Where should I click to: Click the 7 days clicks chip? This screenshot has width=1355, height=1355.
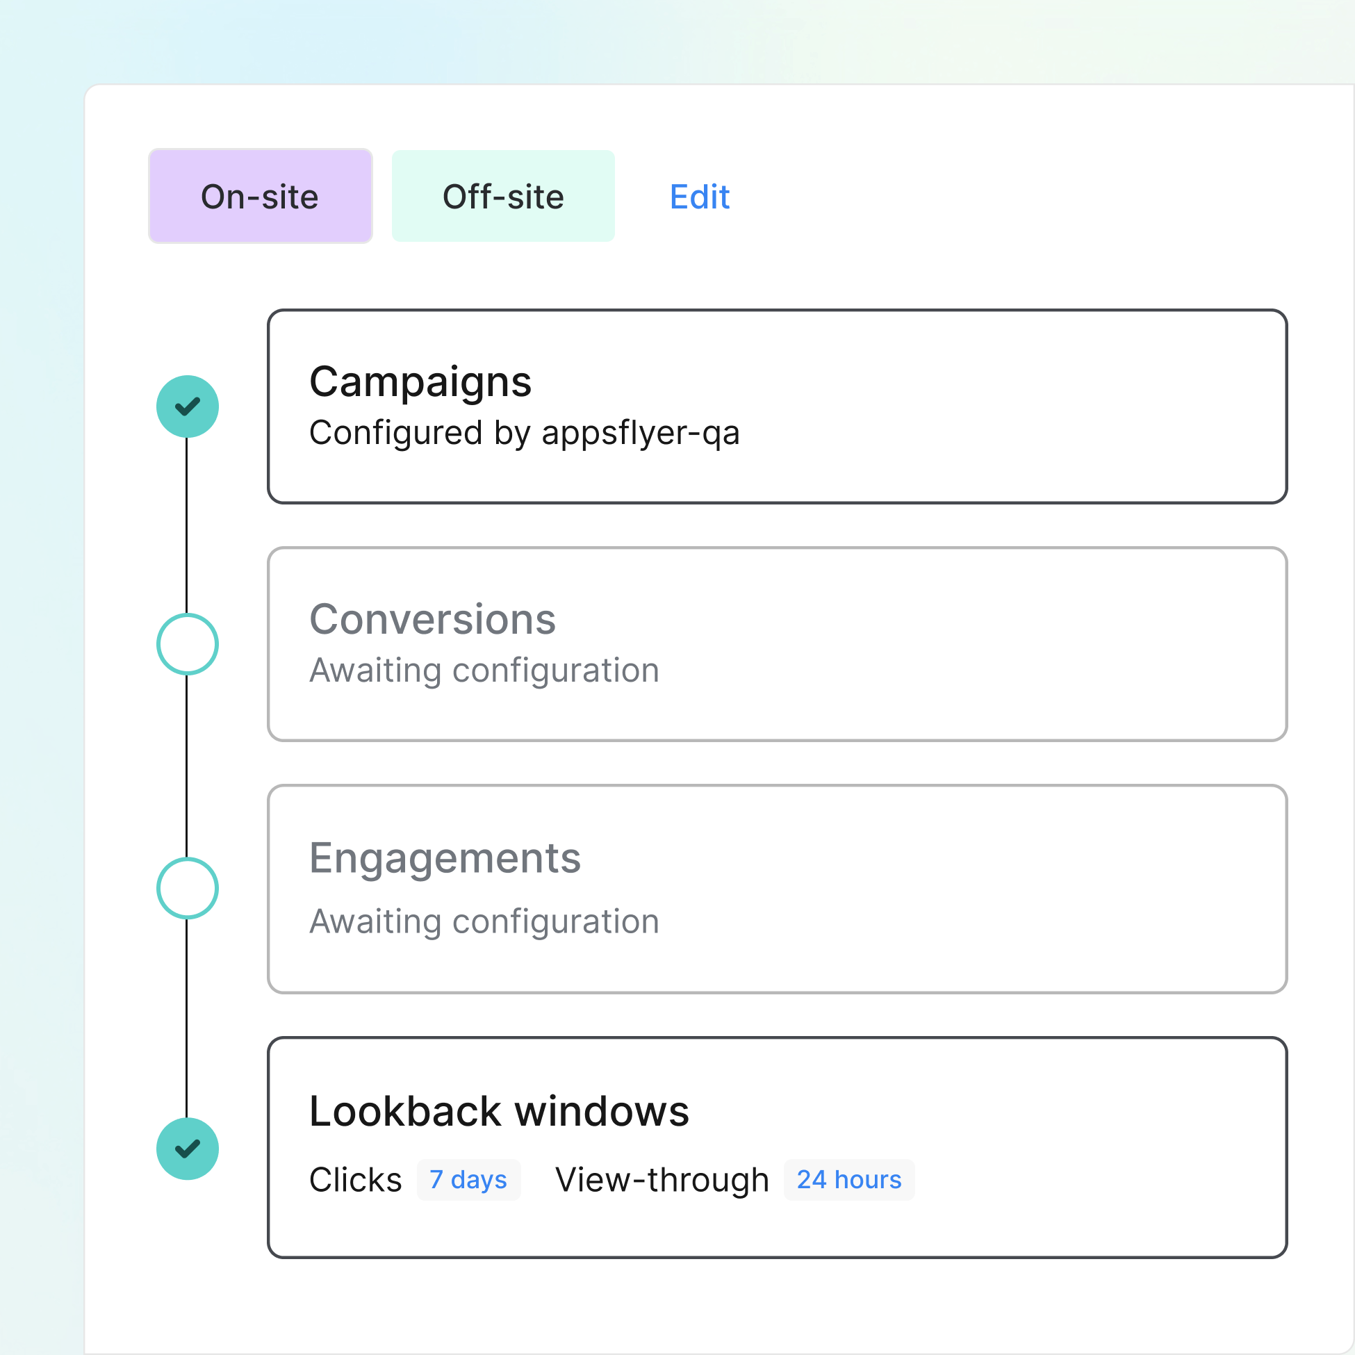(x=468, y=1180)
